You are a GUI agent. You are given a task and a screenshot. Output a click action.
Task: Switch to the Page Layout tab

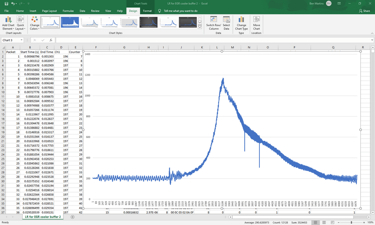[49, 11]
